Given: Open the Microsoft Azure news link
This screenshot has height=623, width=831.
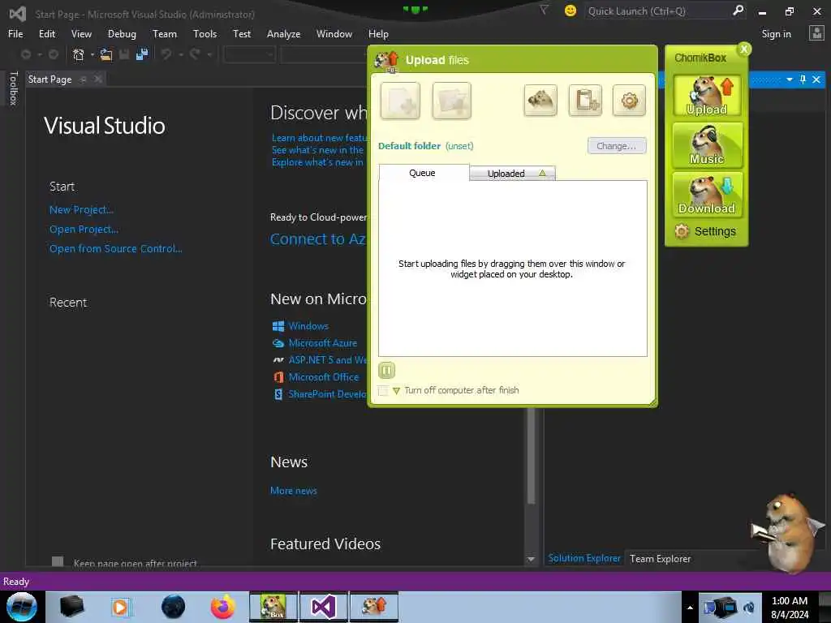Looking at the screenshot, I should click(x=323, y=343).
